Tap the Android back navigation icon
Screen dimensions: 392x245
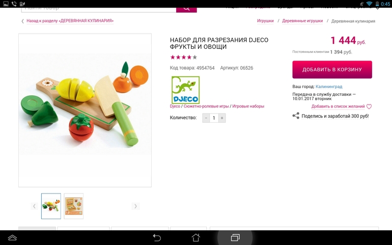coord(157,237)
